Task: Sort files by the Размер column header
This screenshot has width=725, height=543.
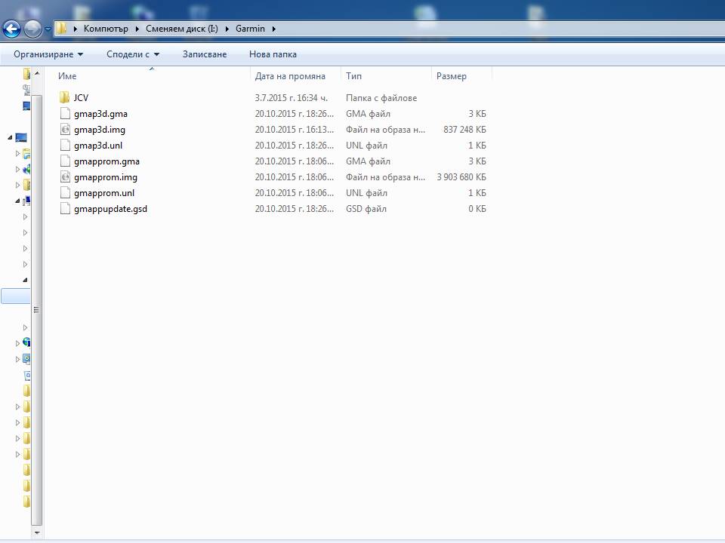Action: coord(452,76)
